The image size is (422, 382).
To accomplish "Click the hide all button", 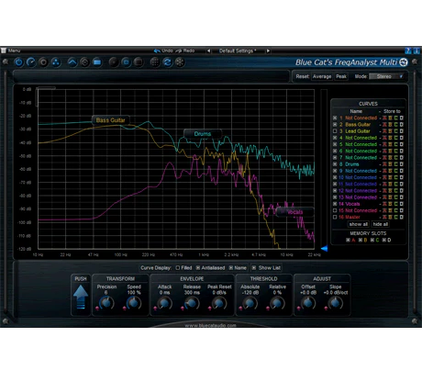I will 380,224.
